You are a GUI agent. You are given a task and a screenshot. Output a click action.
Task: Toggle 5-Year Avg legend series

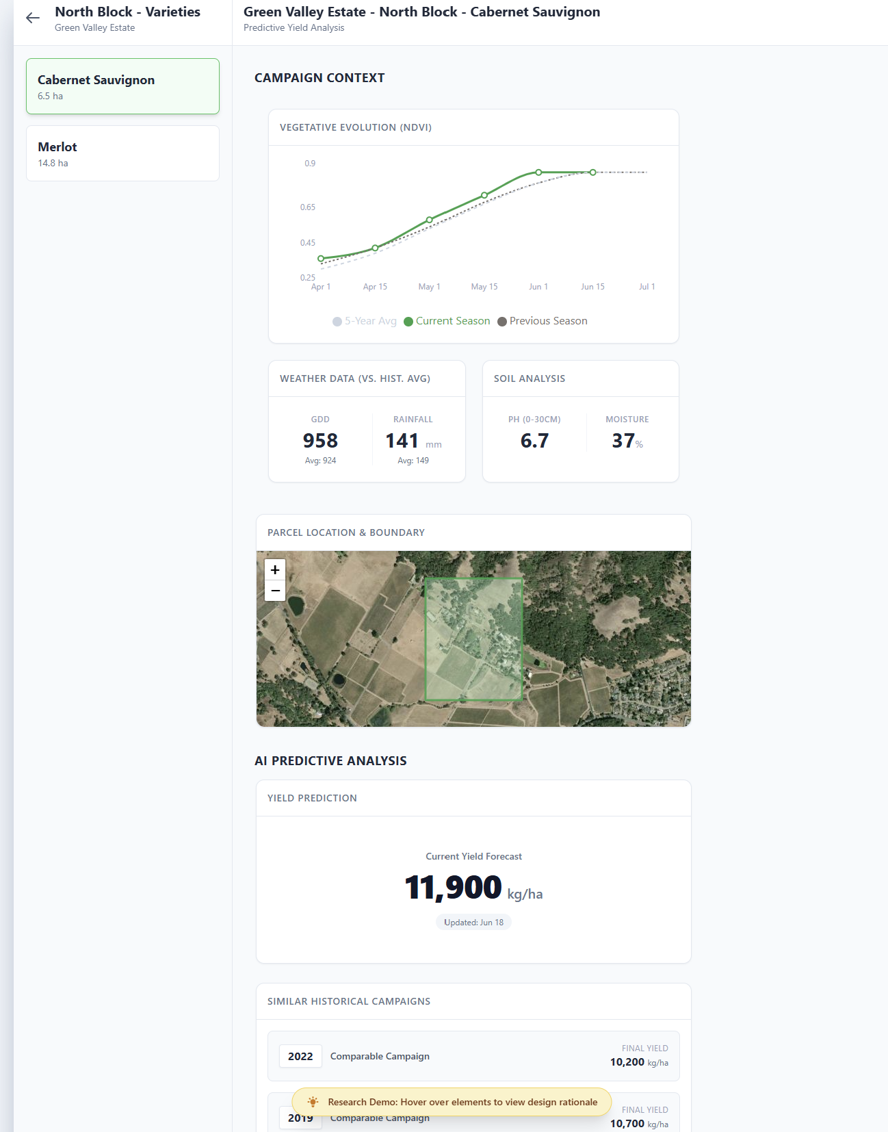tap(365, 322)
